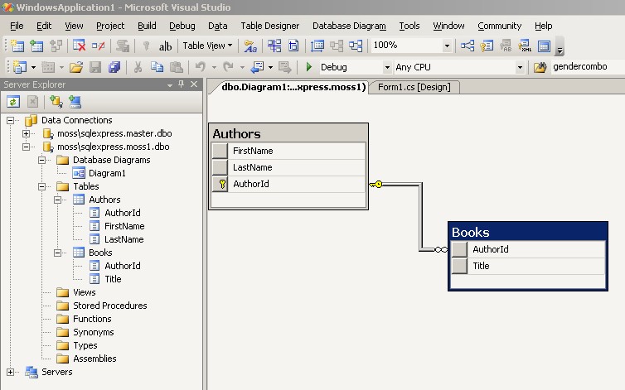Click the Find in Files icon

(540, 67)
